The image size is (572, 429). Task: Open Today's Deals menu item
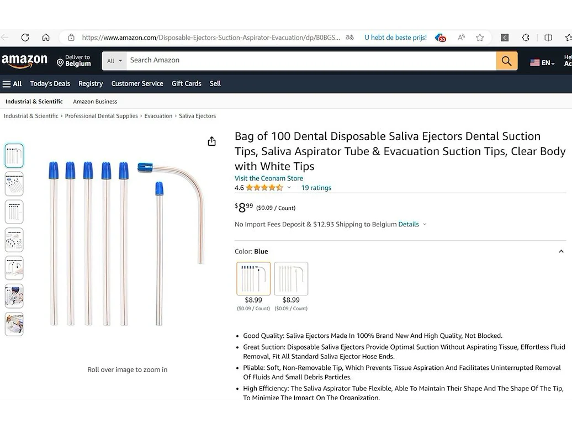(50, 83)
